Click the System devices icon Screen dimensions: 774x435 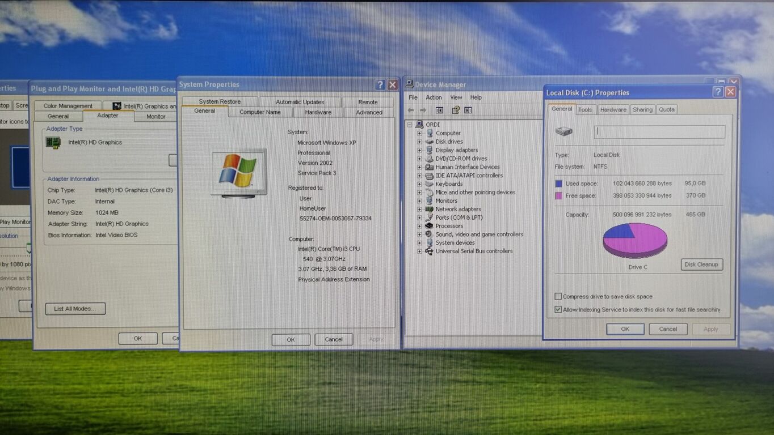tap(430, 243)
